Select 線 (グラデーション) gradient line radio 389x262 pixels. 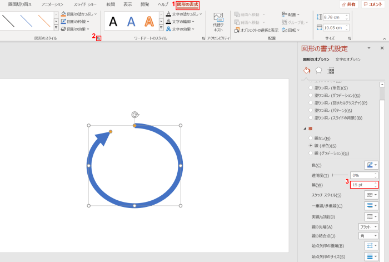point(311,153)
